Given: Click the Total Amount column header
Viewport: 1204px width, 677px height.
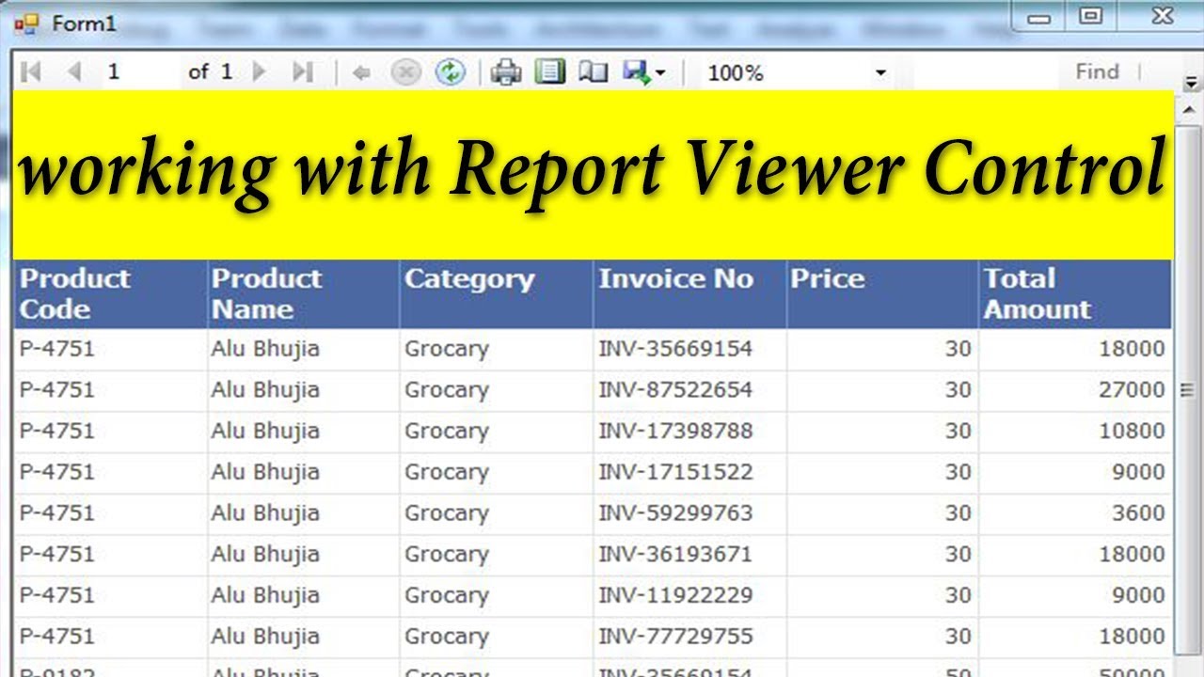Looking at the screenshot, I should (1075, 294).
